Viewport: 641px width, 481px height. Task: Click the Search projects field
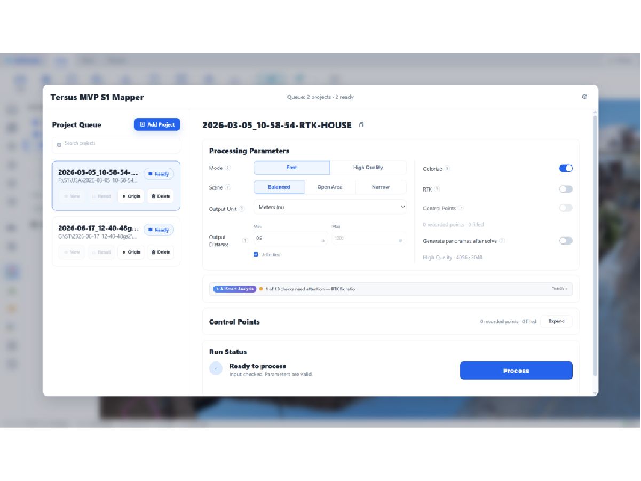coord(116,145)
